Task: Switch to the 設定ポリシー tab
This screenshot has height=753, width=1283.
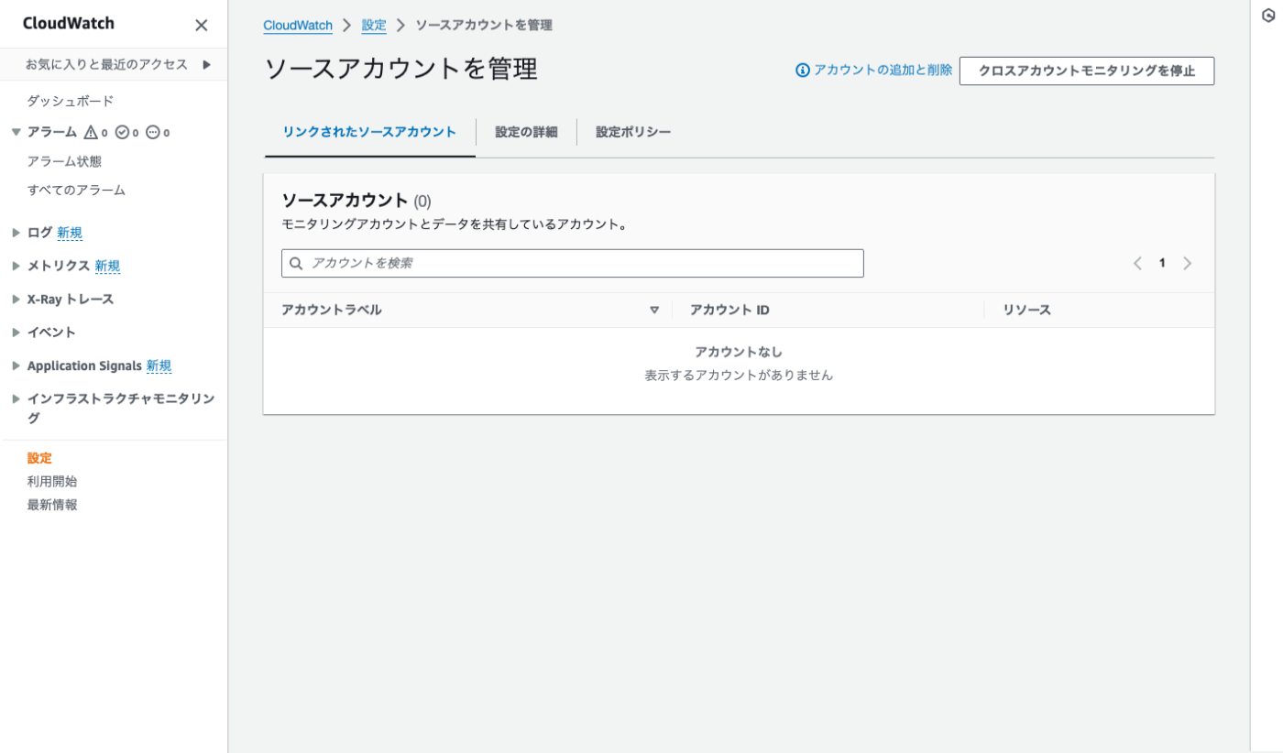Action: click(x=633, y=133)
